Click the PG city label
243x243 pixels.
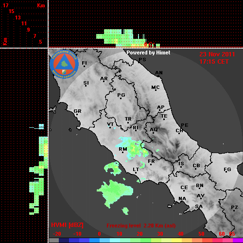tap(121, 95)
